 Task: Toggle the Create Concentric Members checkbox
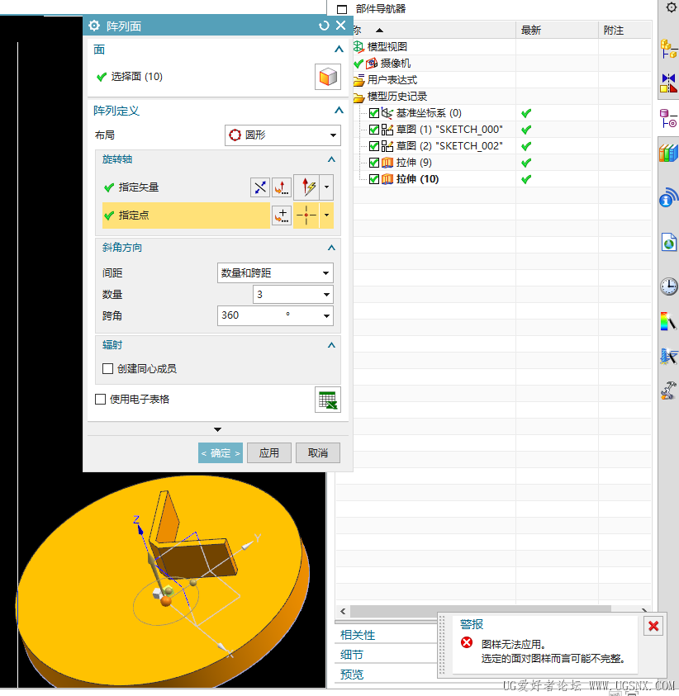point(107,369)
